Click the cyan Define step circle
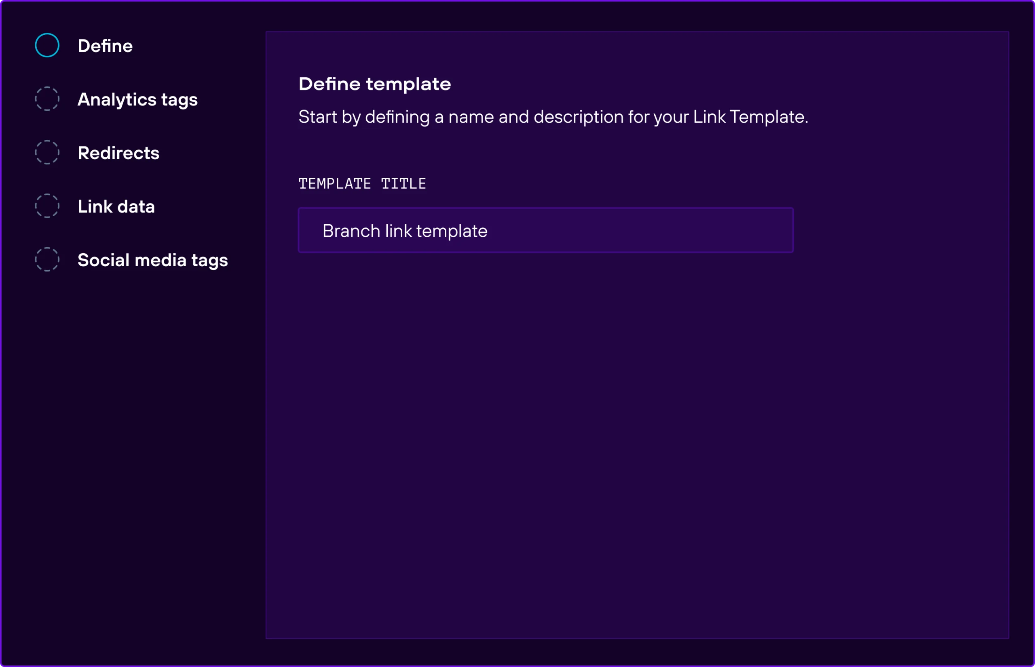The image size is (1035, 667). [47, 45]
